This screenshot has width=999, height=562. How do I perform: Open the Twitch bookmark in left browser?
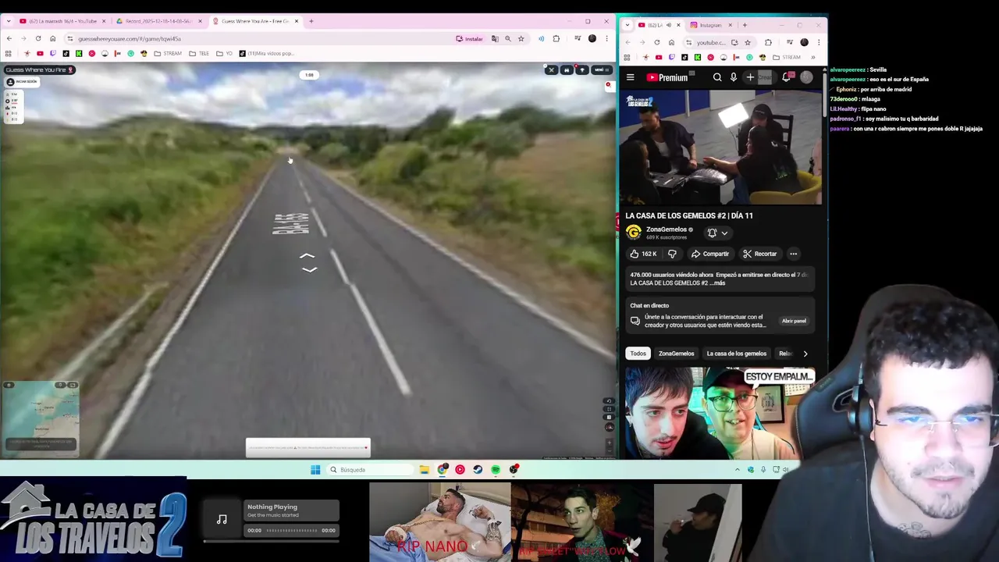click(53, 53)
